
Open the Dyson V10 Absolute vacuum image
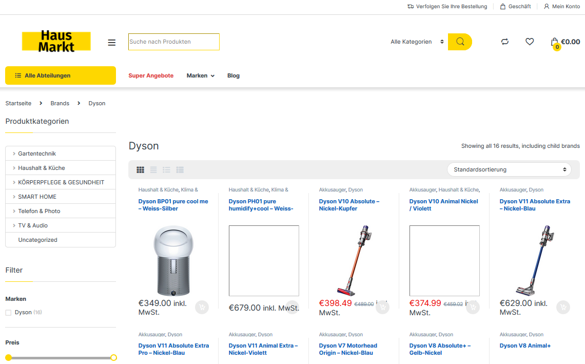354,261
